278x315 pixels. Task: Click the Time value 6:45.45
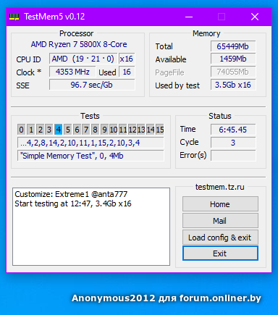click(233, 130)
